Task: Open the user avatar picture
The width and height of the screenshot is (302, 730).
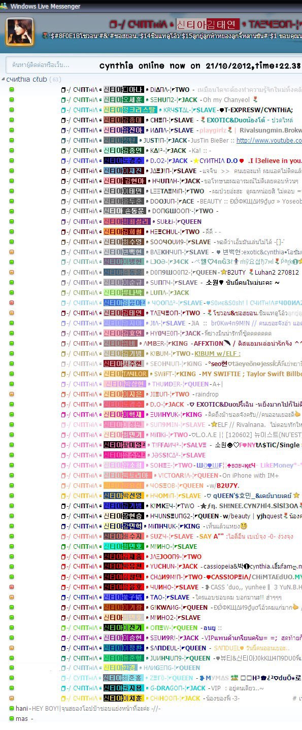Action: click(20, 31)
